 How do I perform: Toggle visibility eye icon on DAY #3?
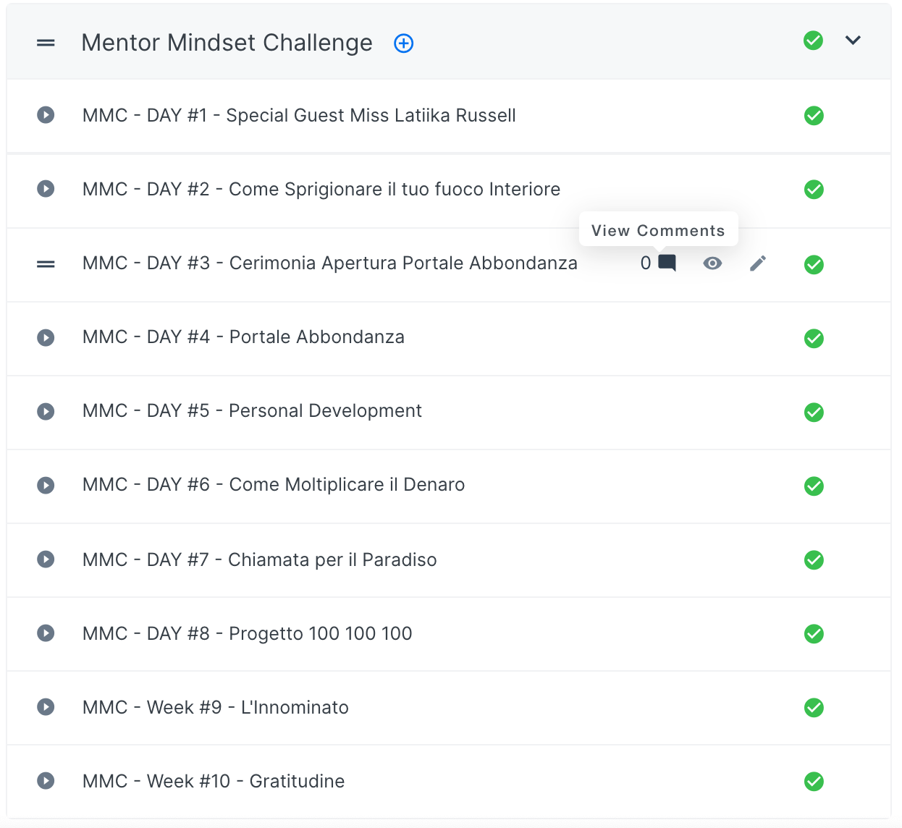[x=712, y=263]
